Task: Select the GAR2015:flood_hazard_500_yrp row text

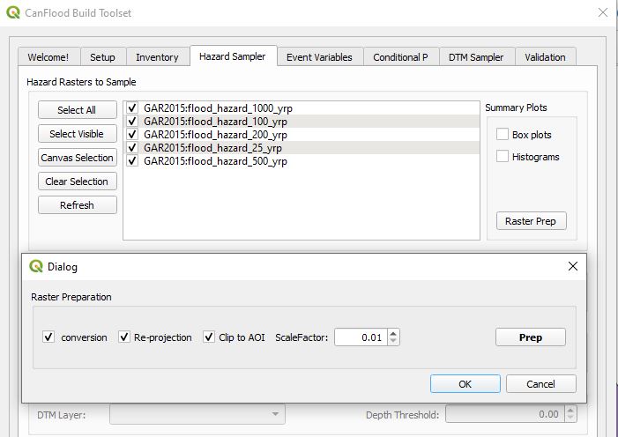Action: 215,161
